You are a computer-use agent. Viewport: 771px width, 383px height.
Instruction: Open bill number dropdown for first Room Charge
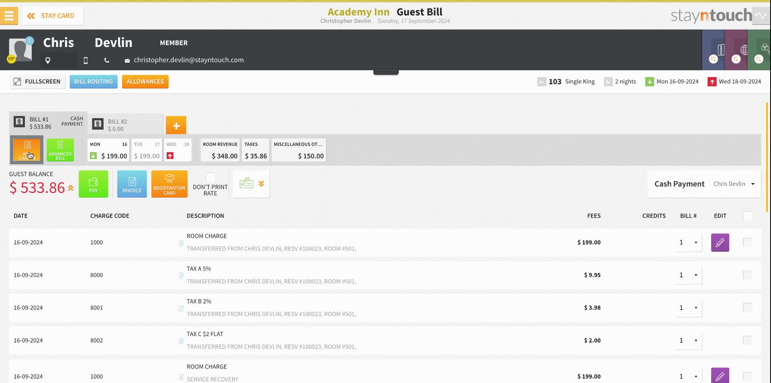(x=689, y=242)
